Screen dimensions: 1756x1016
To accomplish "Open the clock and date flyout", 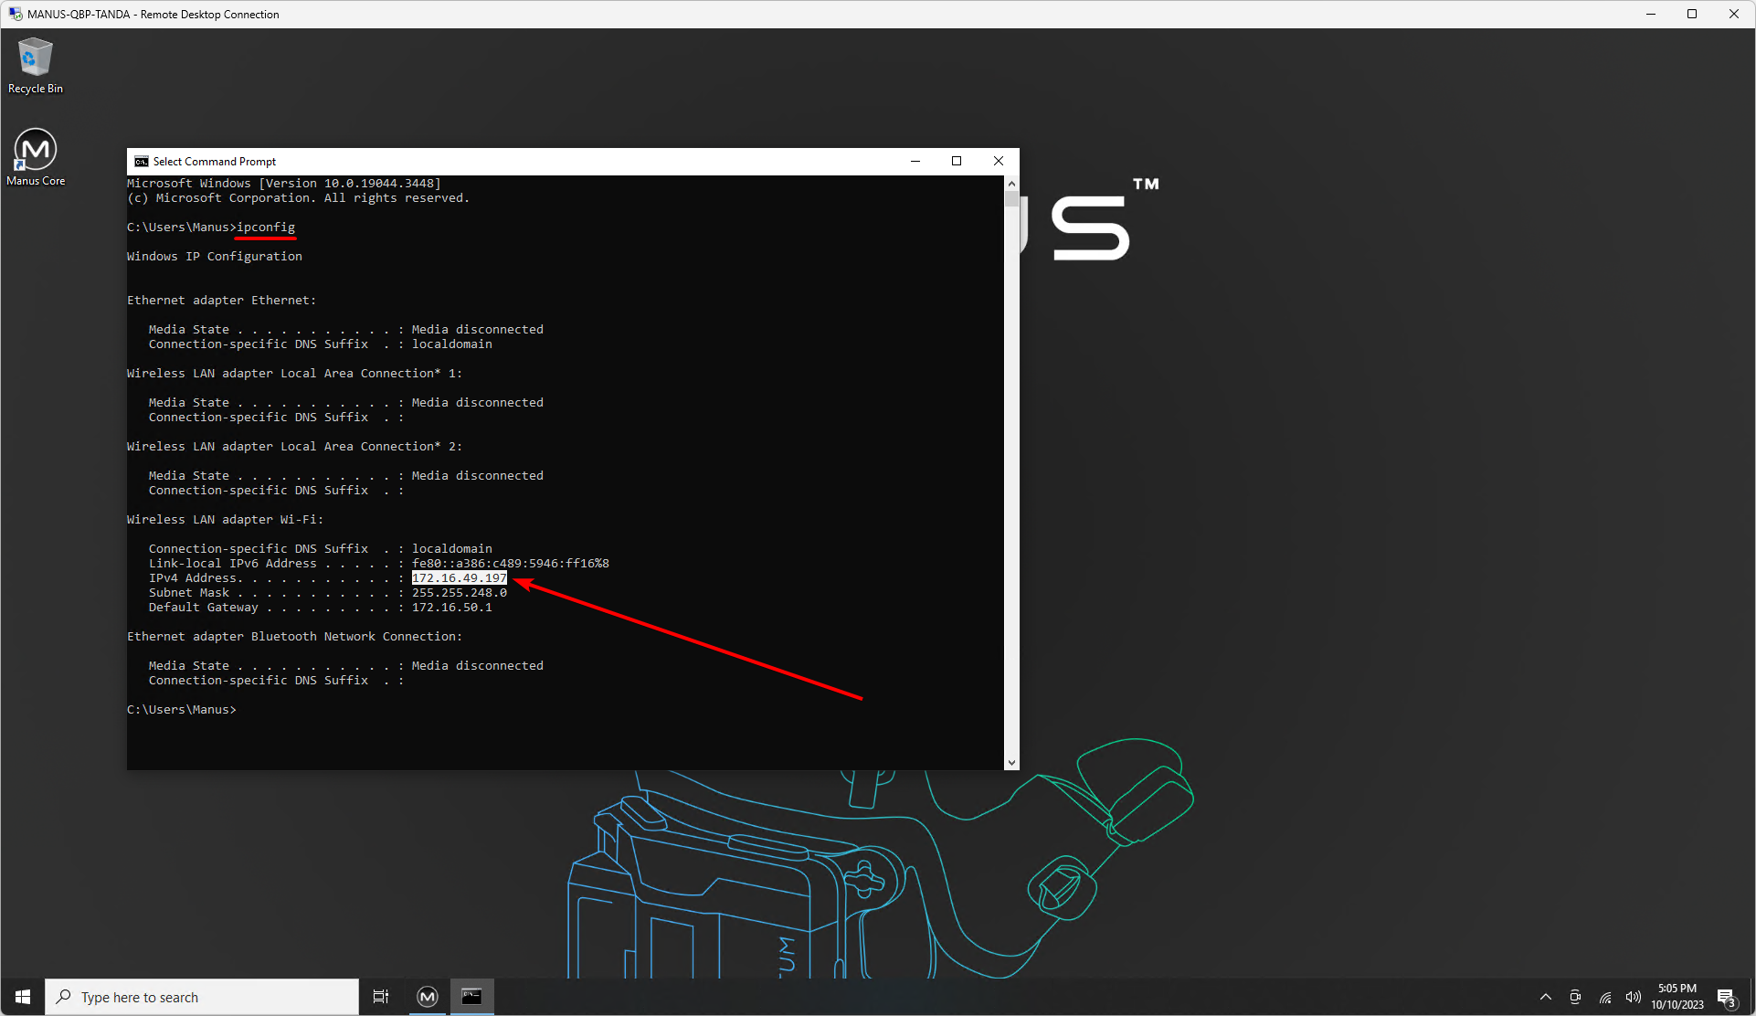I will coord(1677,997).
